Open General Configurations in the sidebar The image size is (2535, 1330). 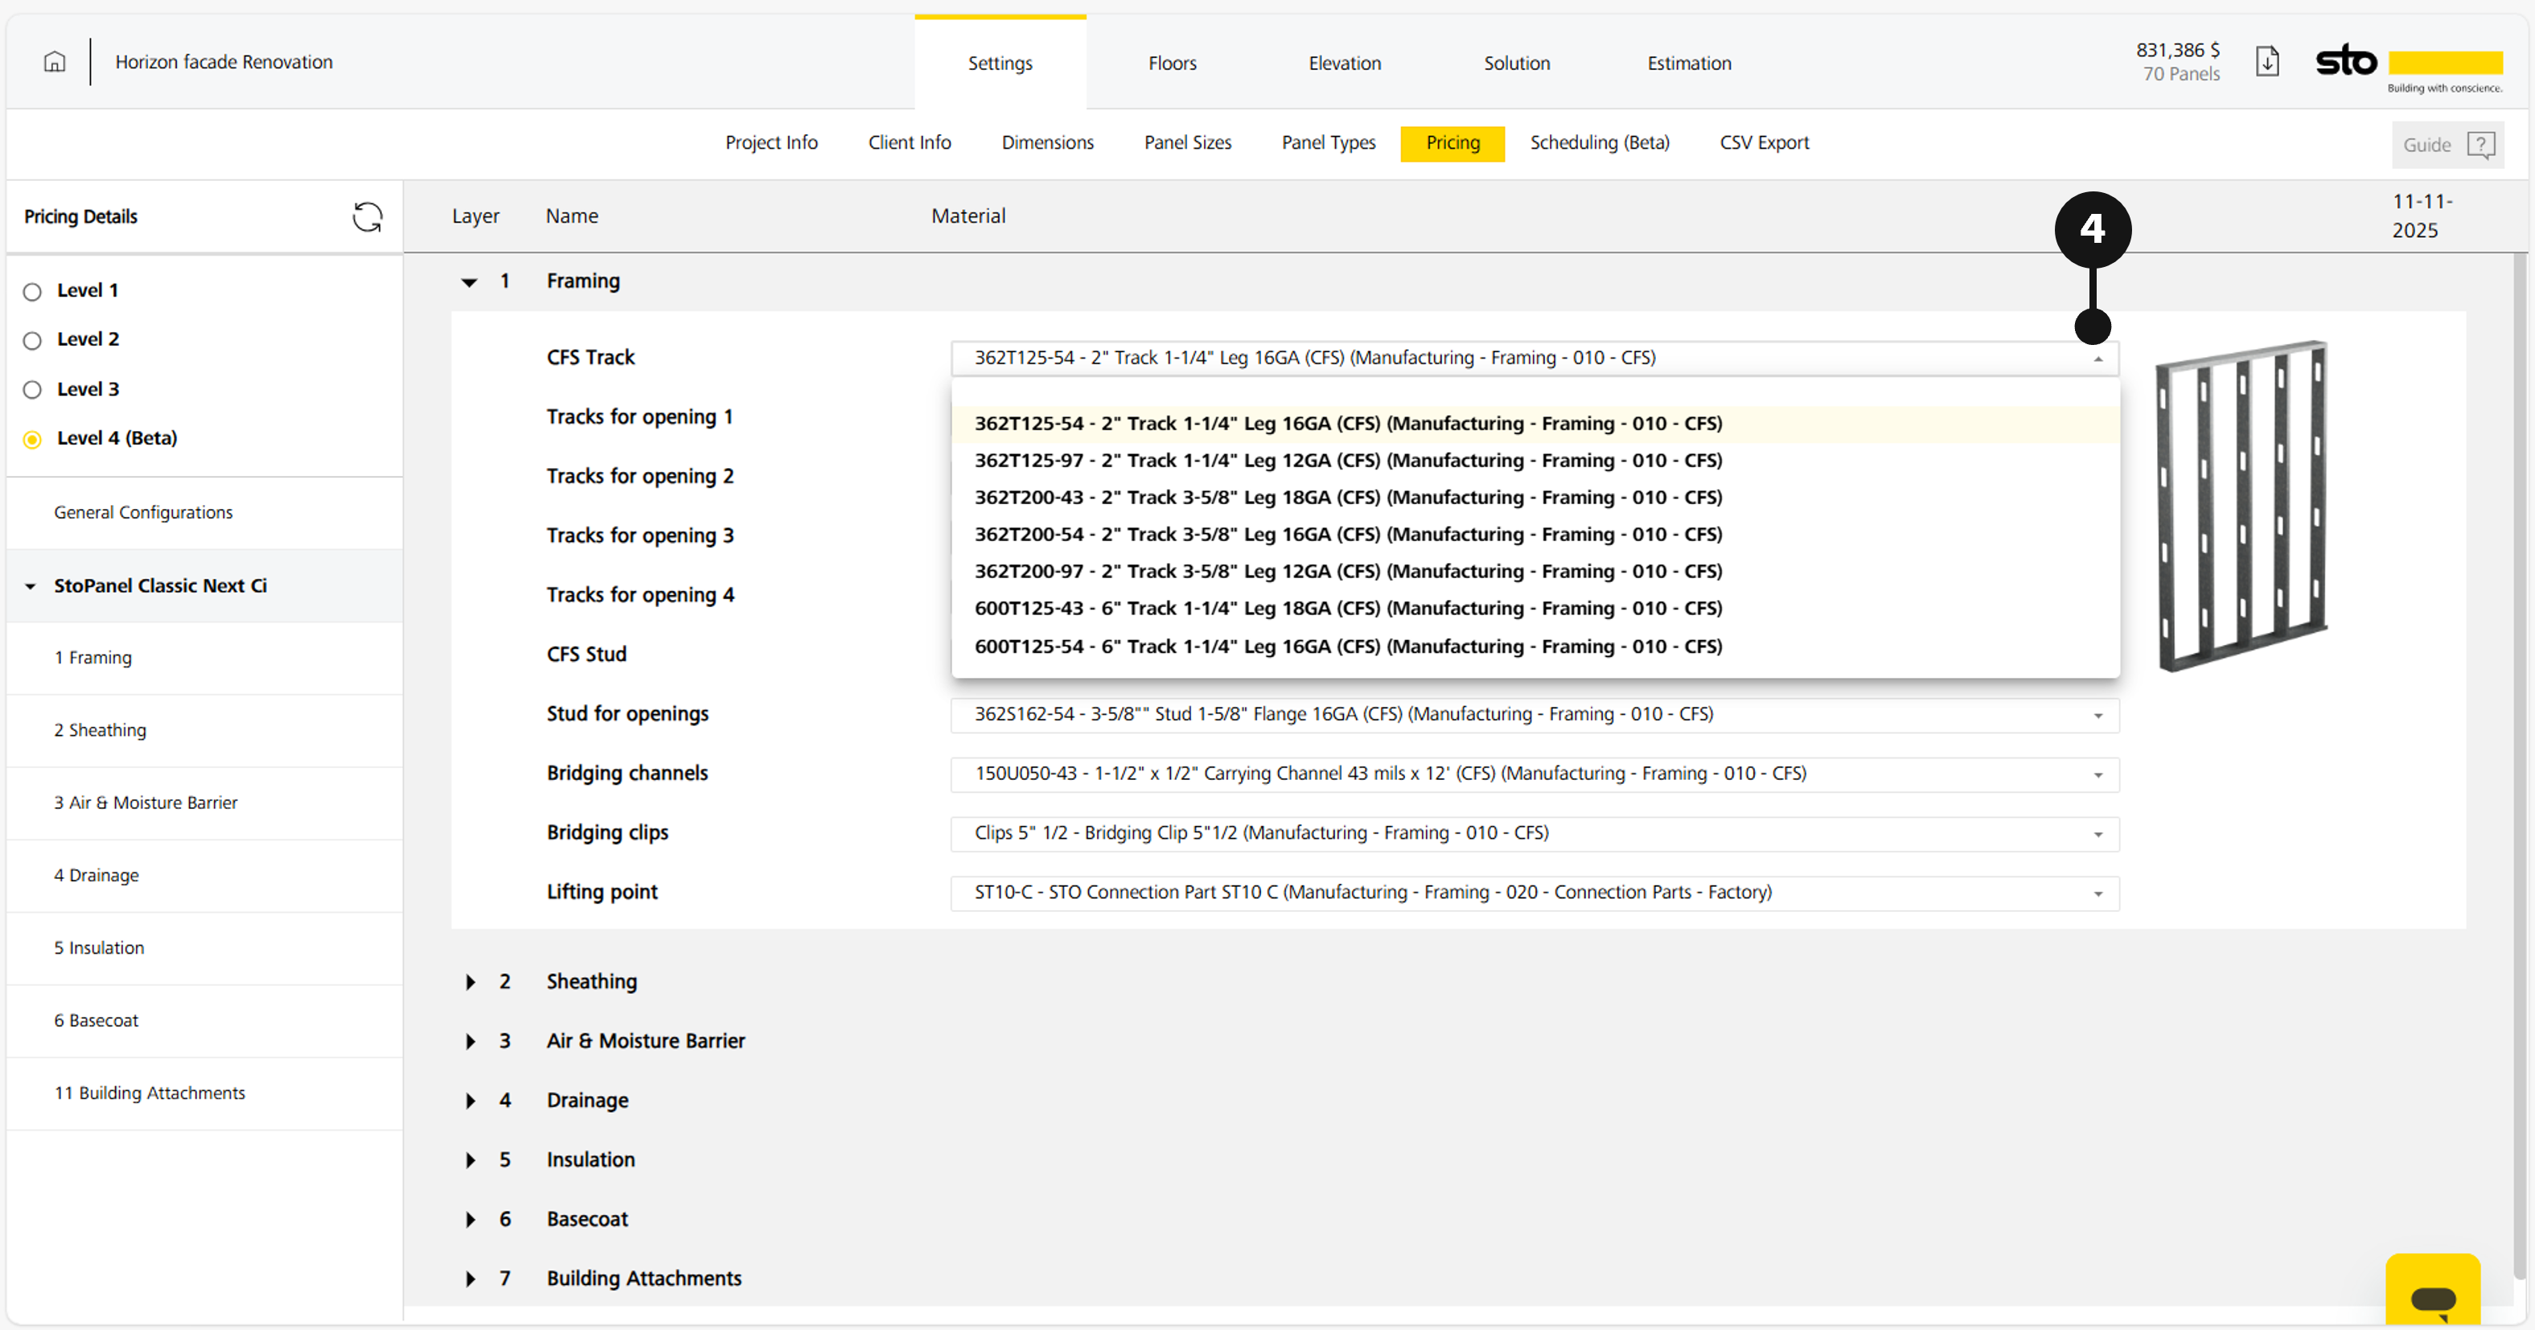[x=205, y=512]
